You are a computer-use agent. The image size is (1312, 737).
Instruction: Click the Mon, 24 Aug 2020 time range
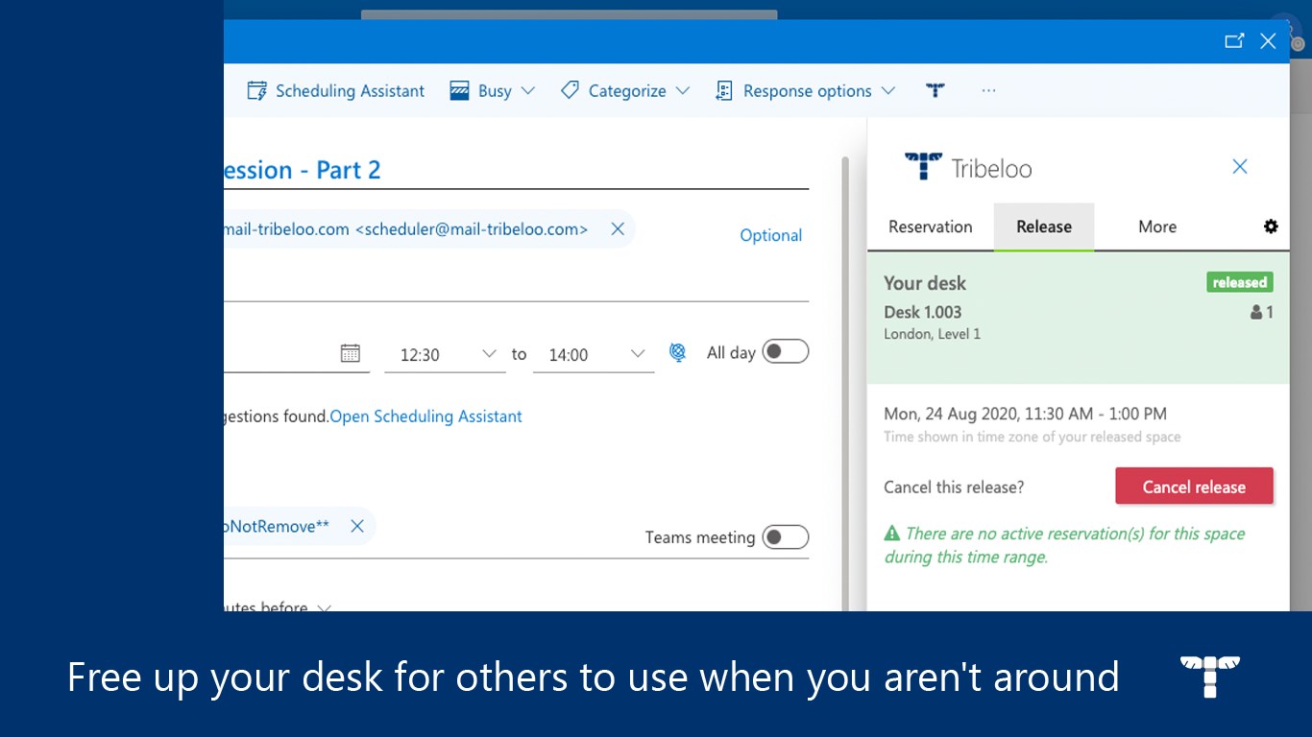click(x=1025, y=414)
